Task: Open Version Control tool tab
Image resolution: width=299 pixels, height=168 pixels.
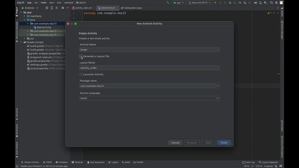Action: 30,162
